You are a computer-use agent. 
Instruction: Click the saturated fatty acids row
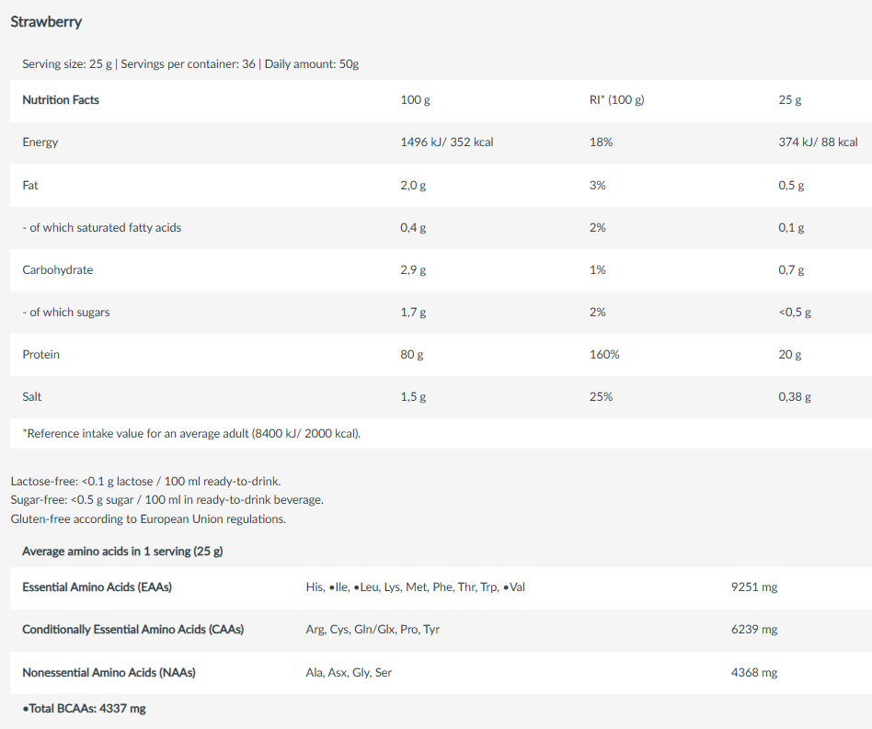tap(441, 228)
